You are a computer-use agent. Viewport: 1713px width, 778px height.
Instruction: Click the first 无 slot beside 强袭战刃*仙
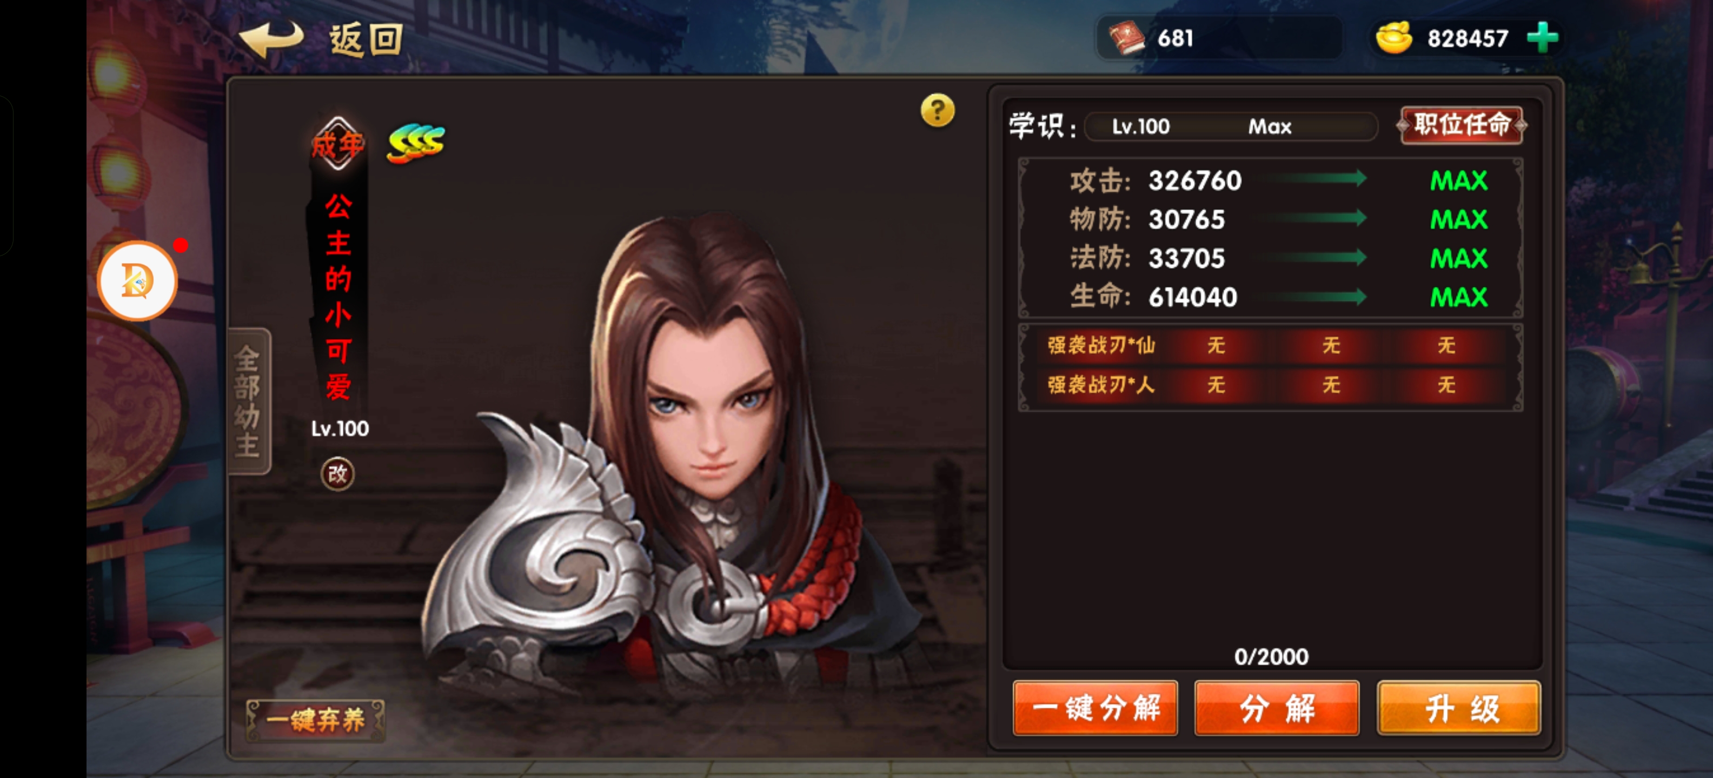pos(1216,345)
